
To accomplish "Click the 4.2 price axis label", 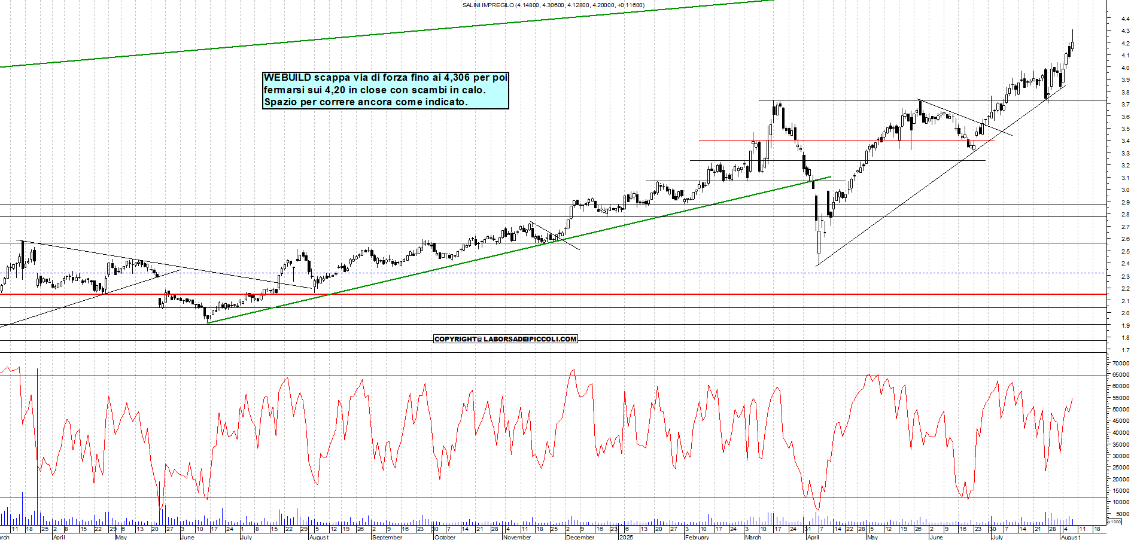I will [1126, 43].
